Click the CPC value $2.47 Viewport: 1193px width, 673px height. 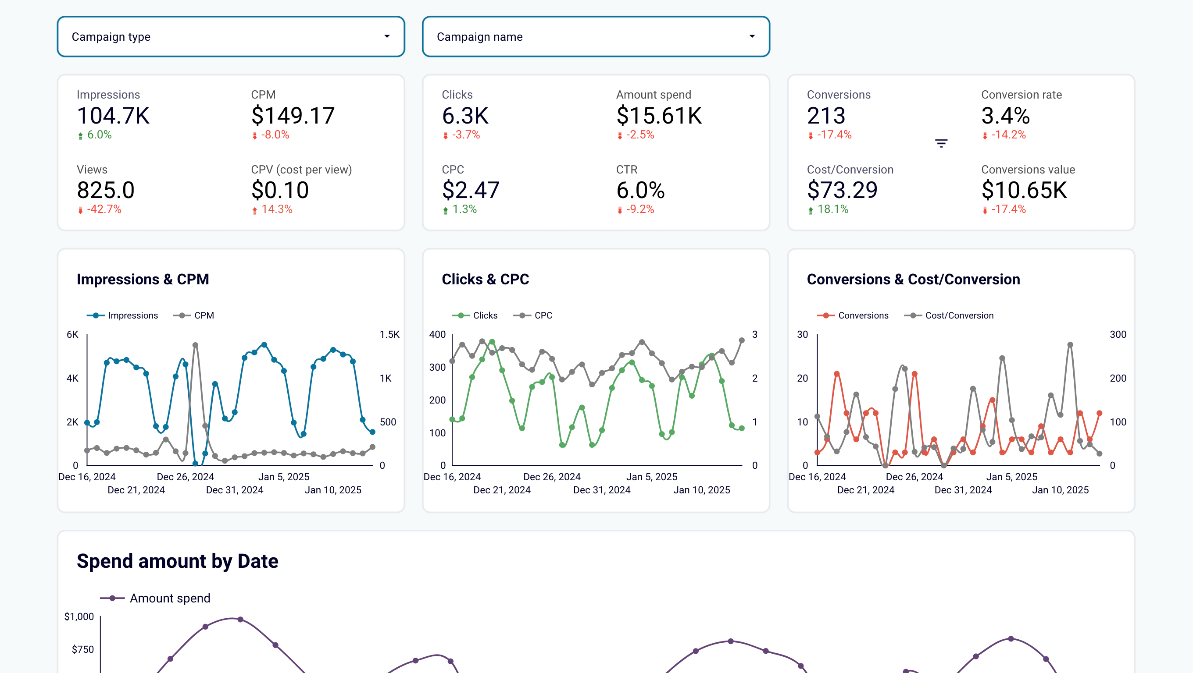pos(471,190)
